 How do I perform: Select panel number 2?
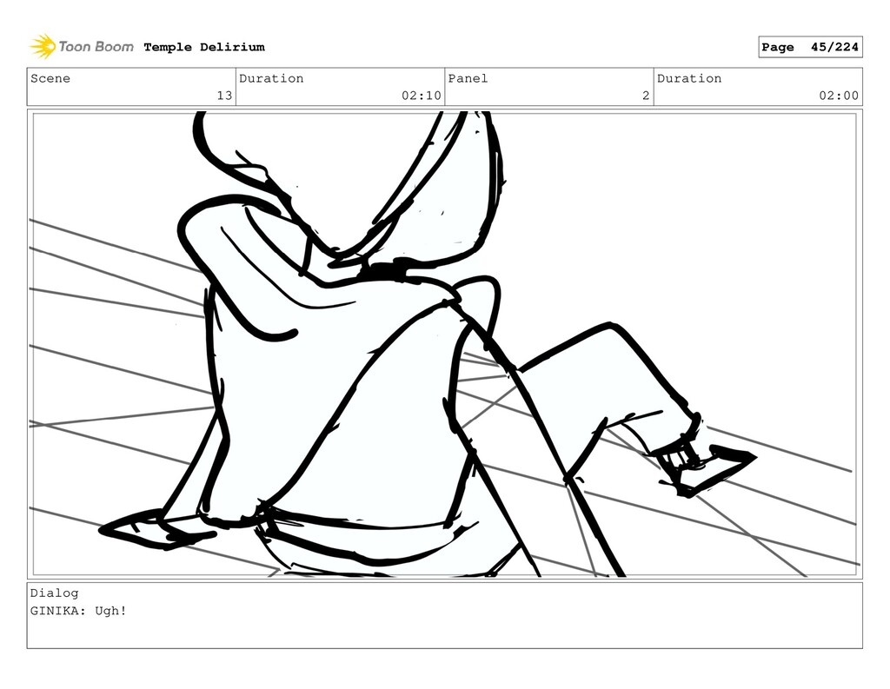[646, 96]
